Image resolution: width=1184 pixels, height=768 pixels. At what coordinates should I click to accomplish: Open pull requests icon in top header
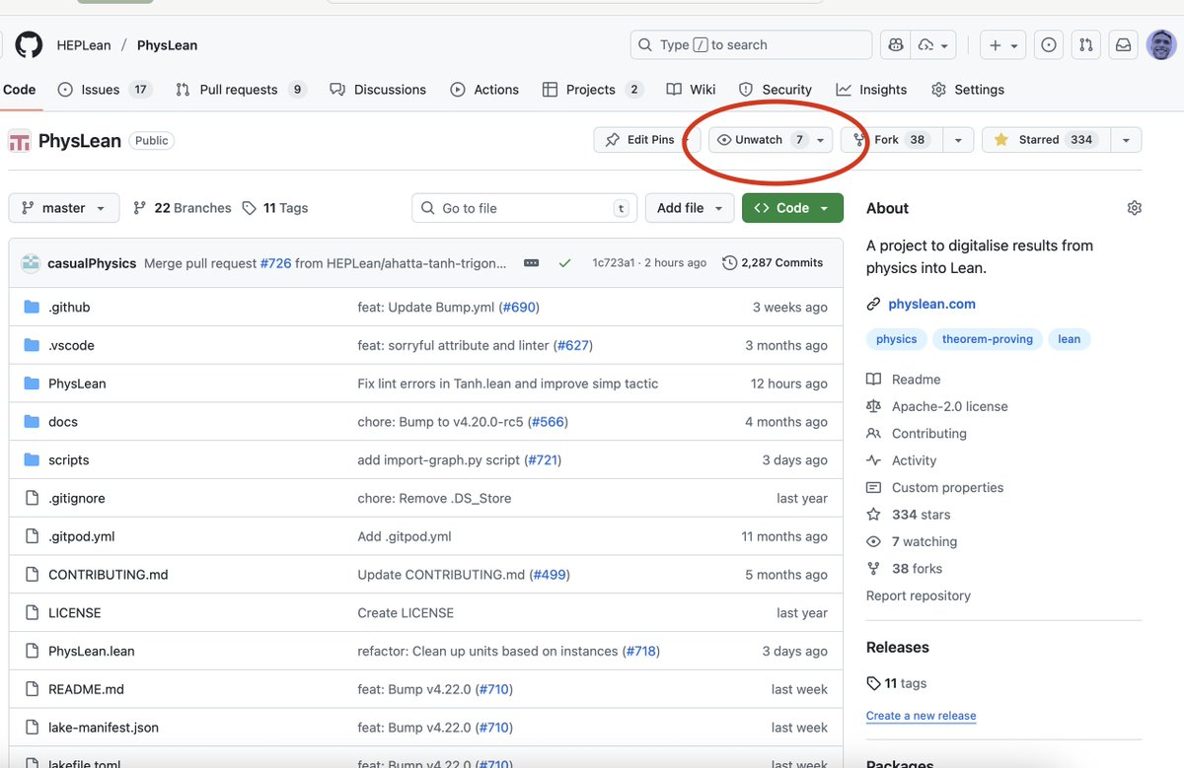[1086, 44]
